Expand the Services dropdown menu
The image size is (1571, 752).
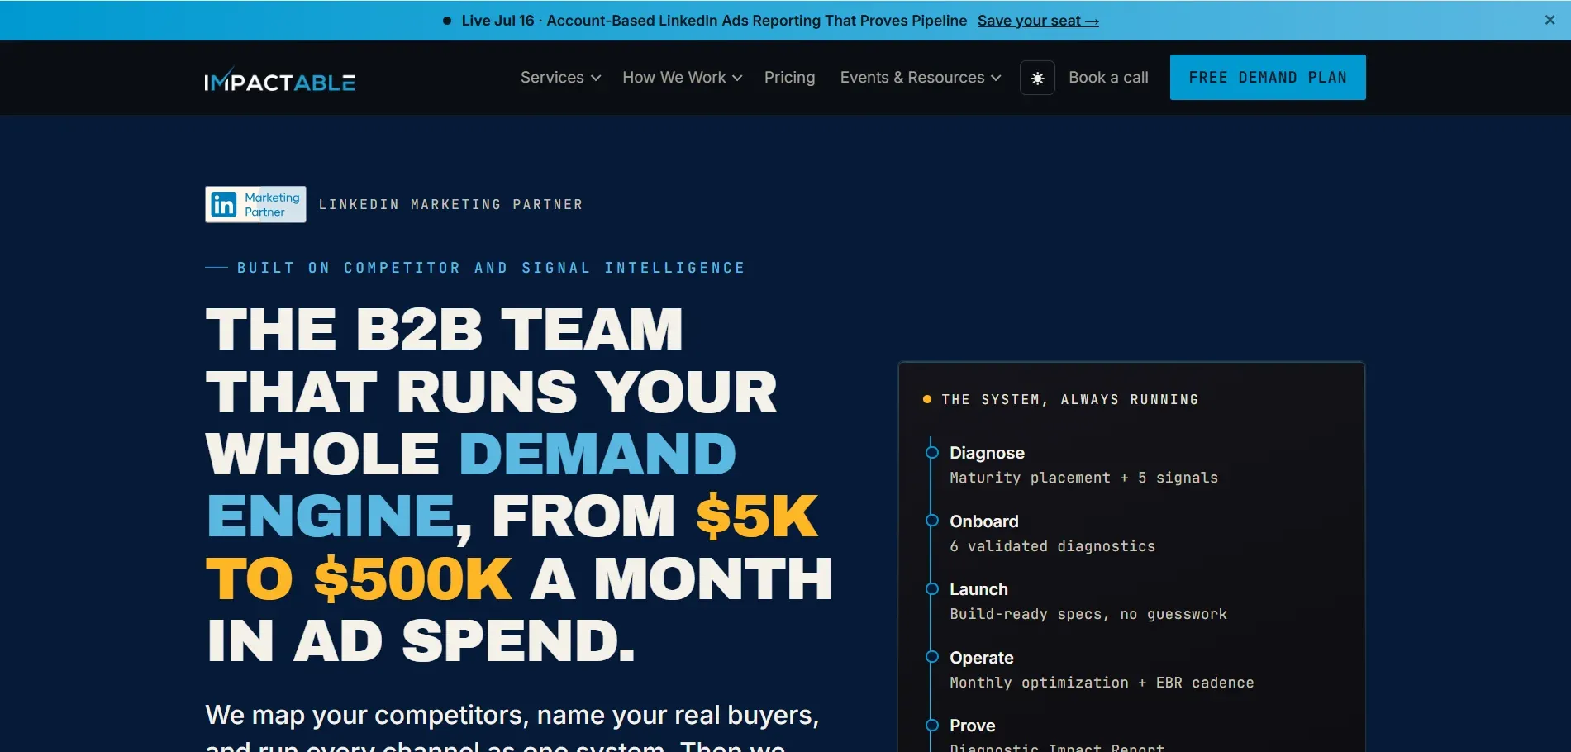560,77
